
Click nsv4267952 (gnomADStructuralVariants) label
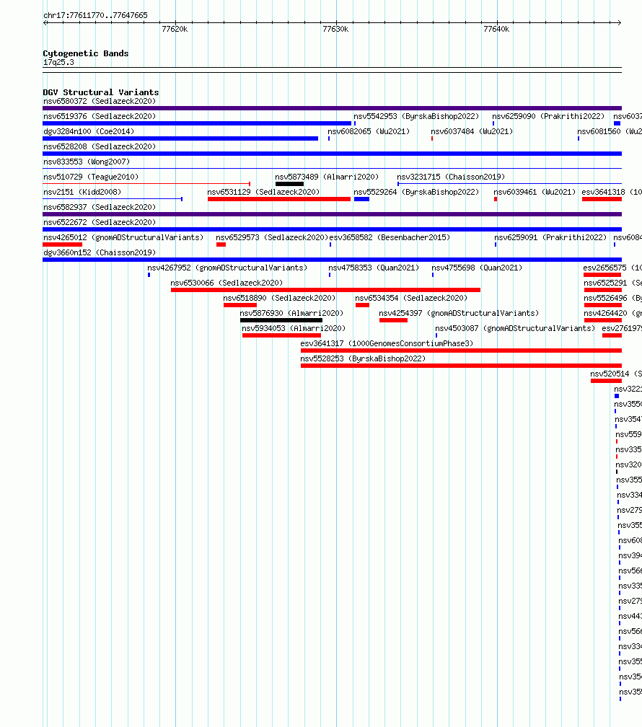(227, 268)
